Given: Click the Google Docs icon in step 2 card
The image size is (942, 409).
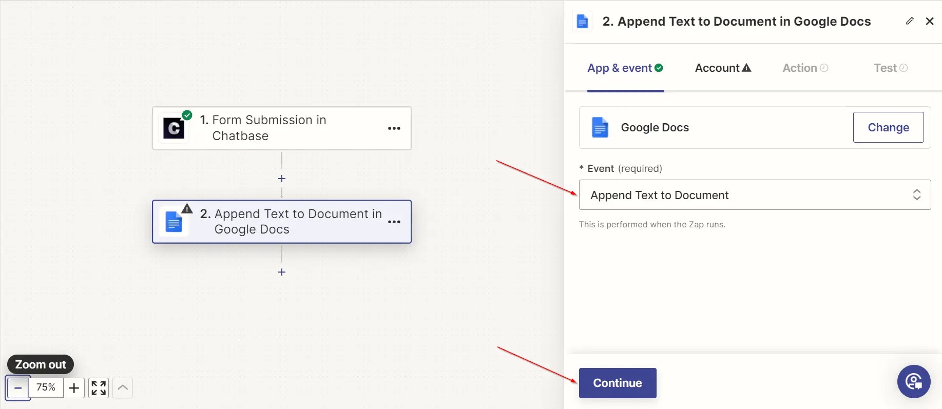Looking at the screenshot, I should 174,222.
